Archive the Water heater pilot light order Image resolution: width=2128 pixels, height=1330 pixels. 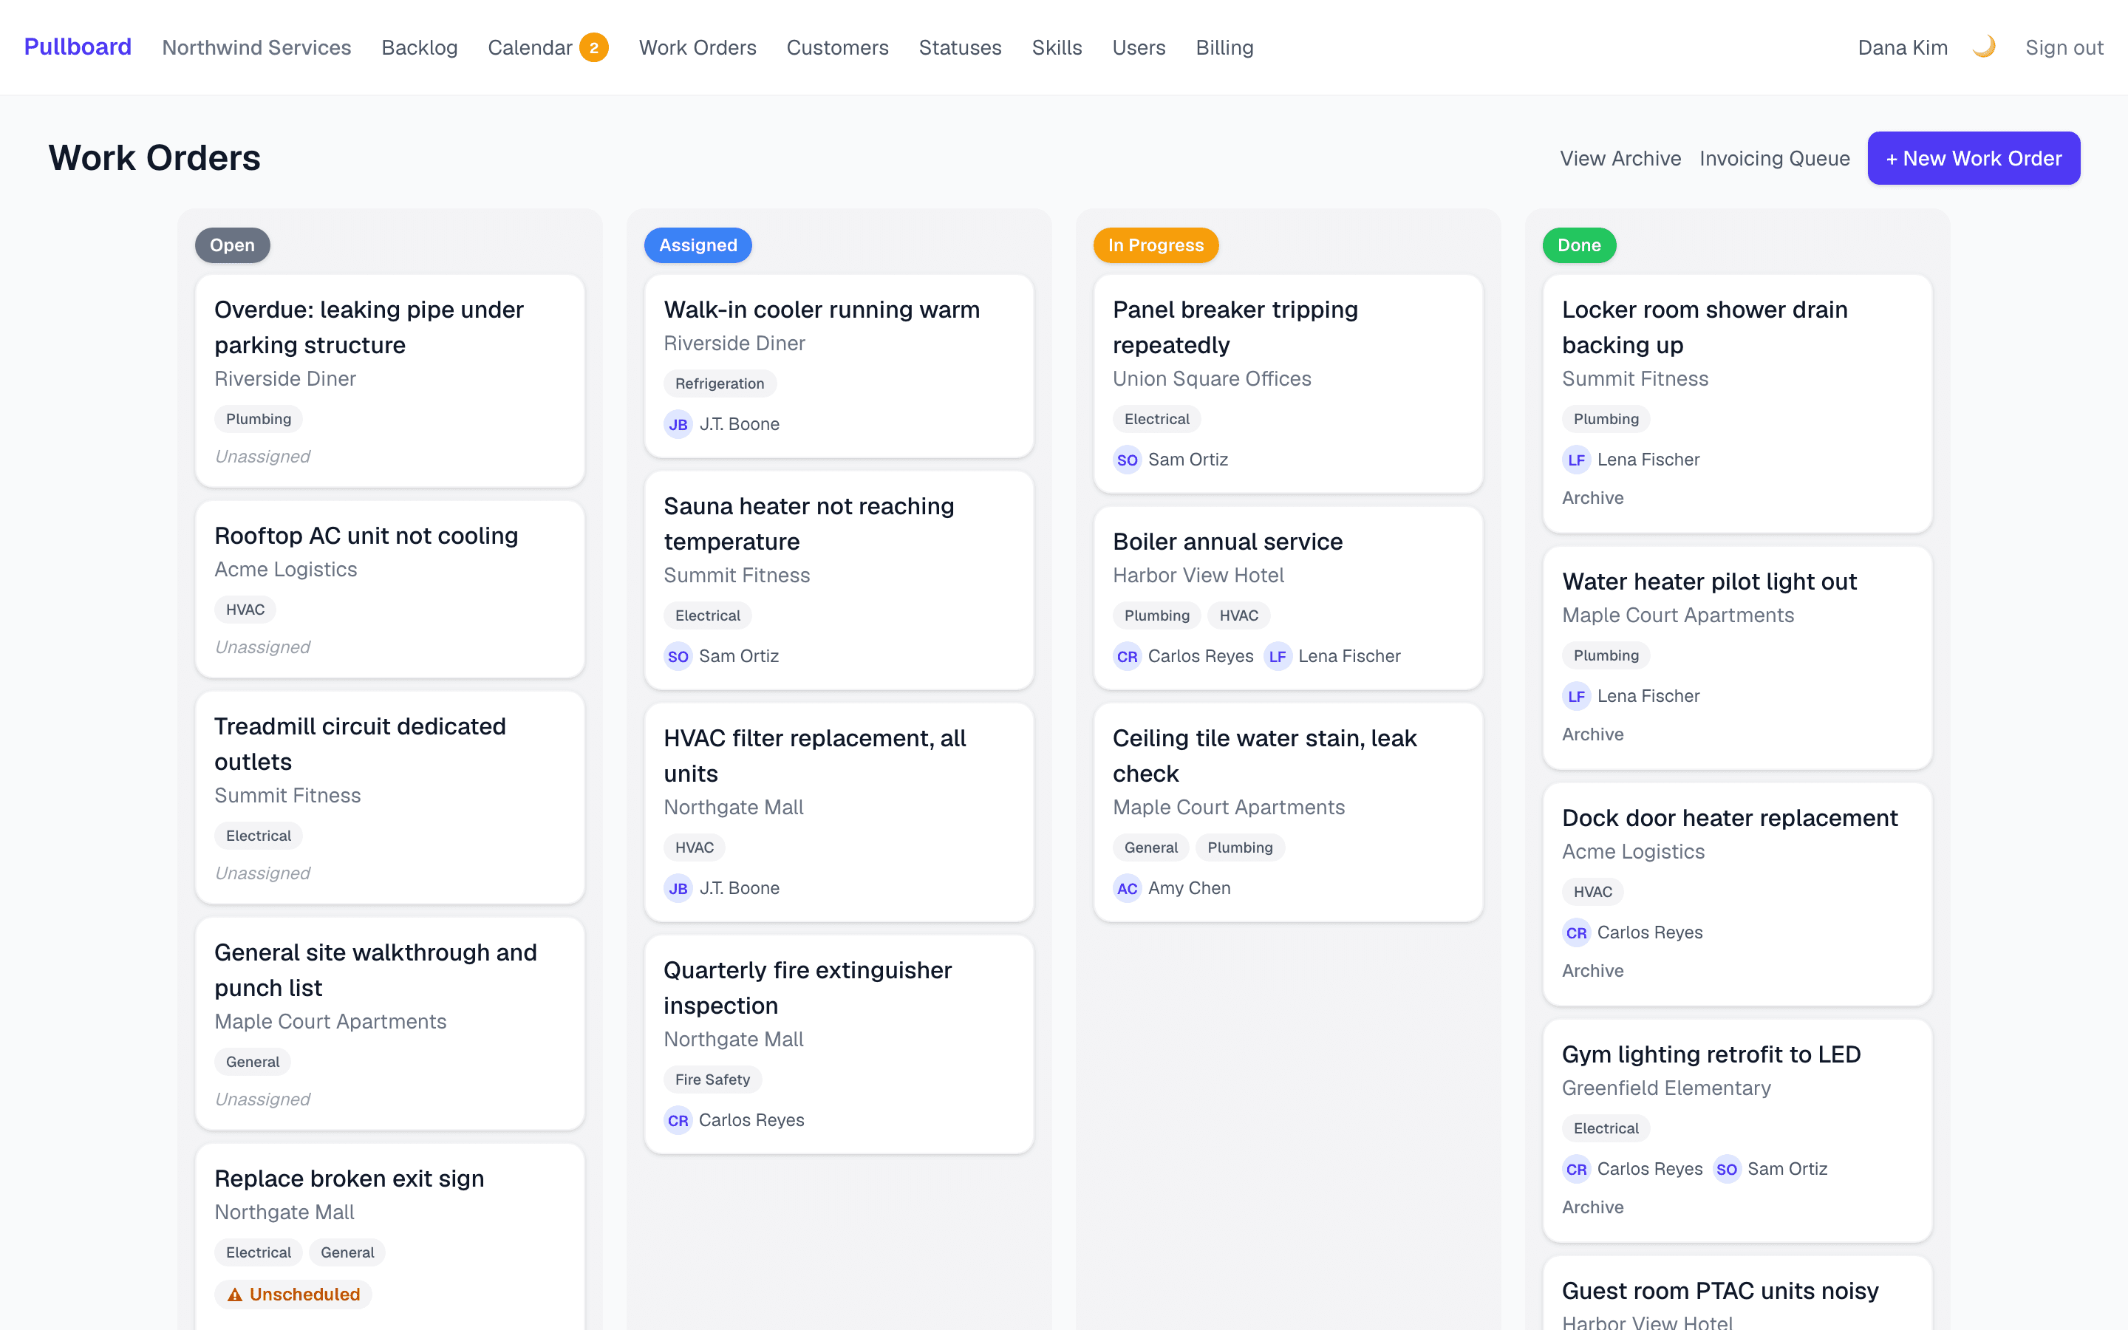1592,734
